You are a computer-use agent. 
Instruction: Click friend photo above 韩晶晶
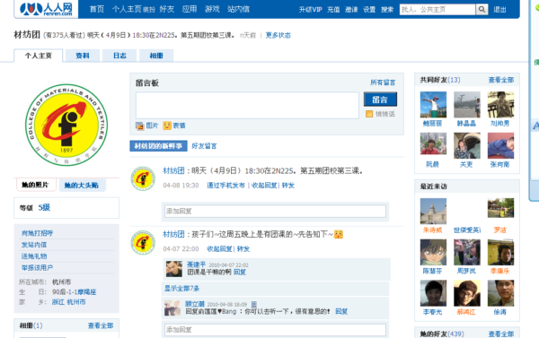pos(467,105)
